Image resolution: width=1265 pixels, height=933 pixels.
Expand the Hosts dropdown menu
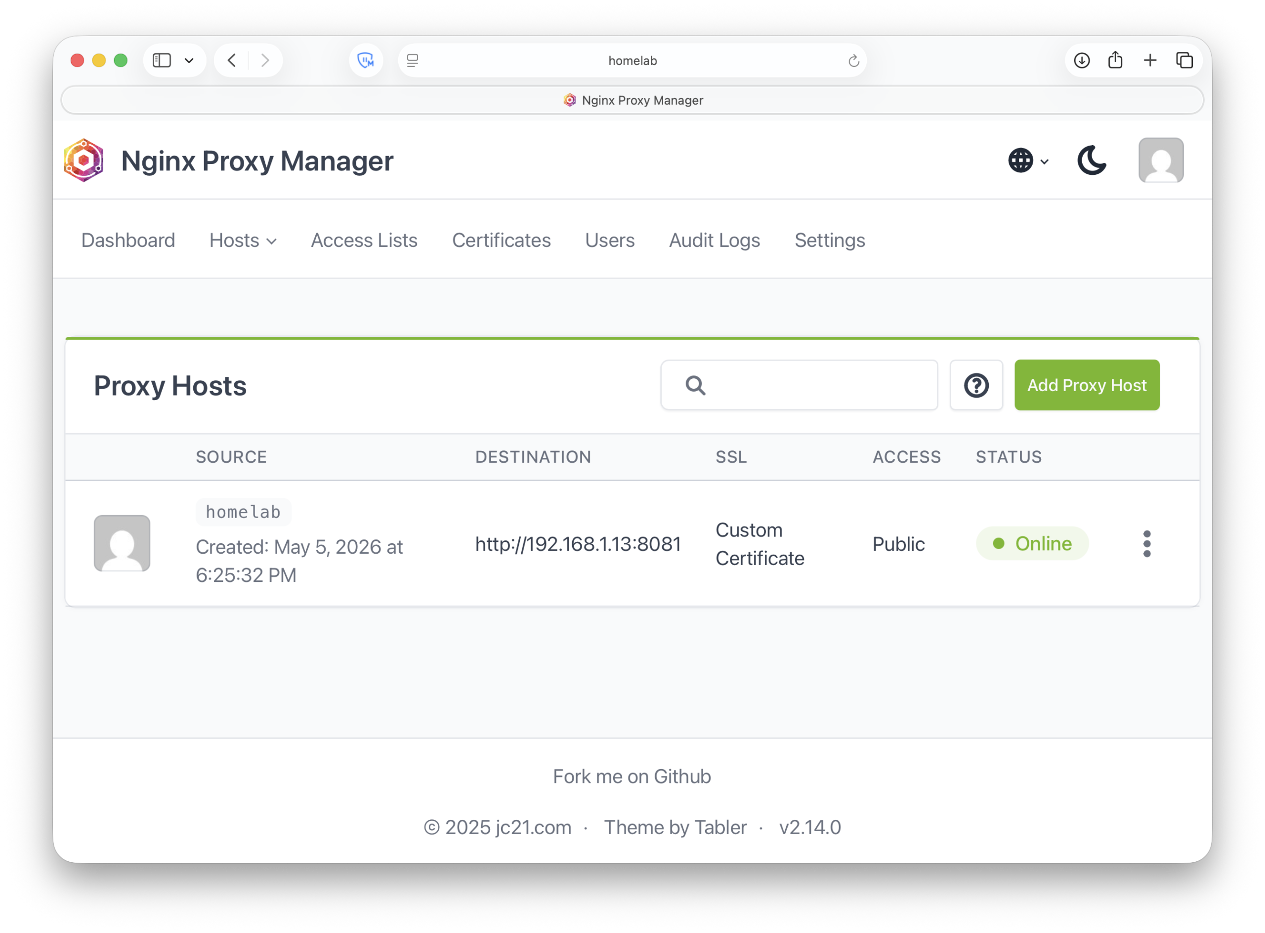point(243,240)
